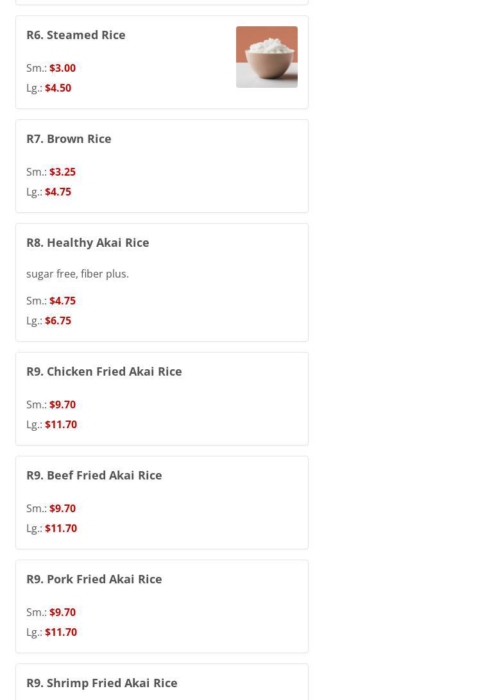Pick small Beef Fried Akai Rice price
The image size is (494, 700).
click(x=62, y=508)
